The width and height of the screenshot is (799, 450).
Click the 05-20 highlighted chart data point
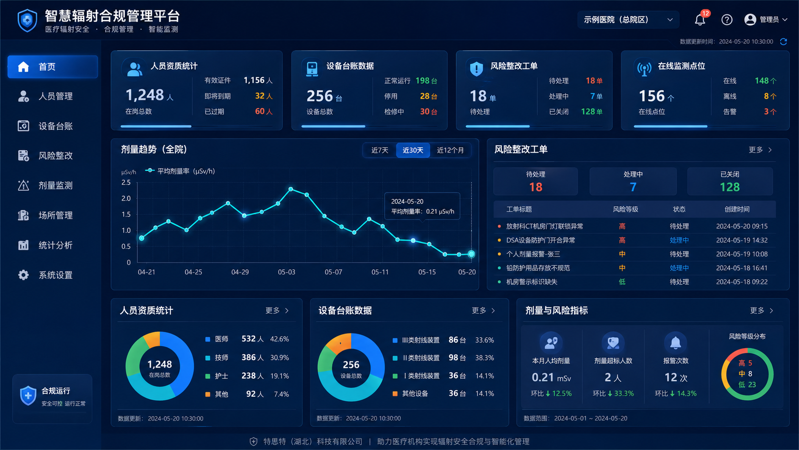coord(471,254)
